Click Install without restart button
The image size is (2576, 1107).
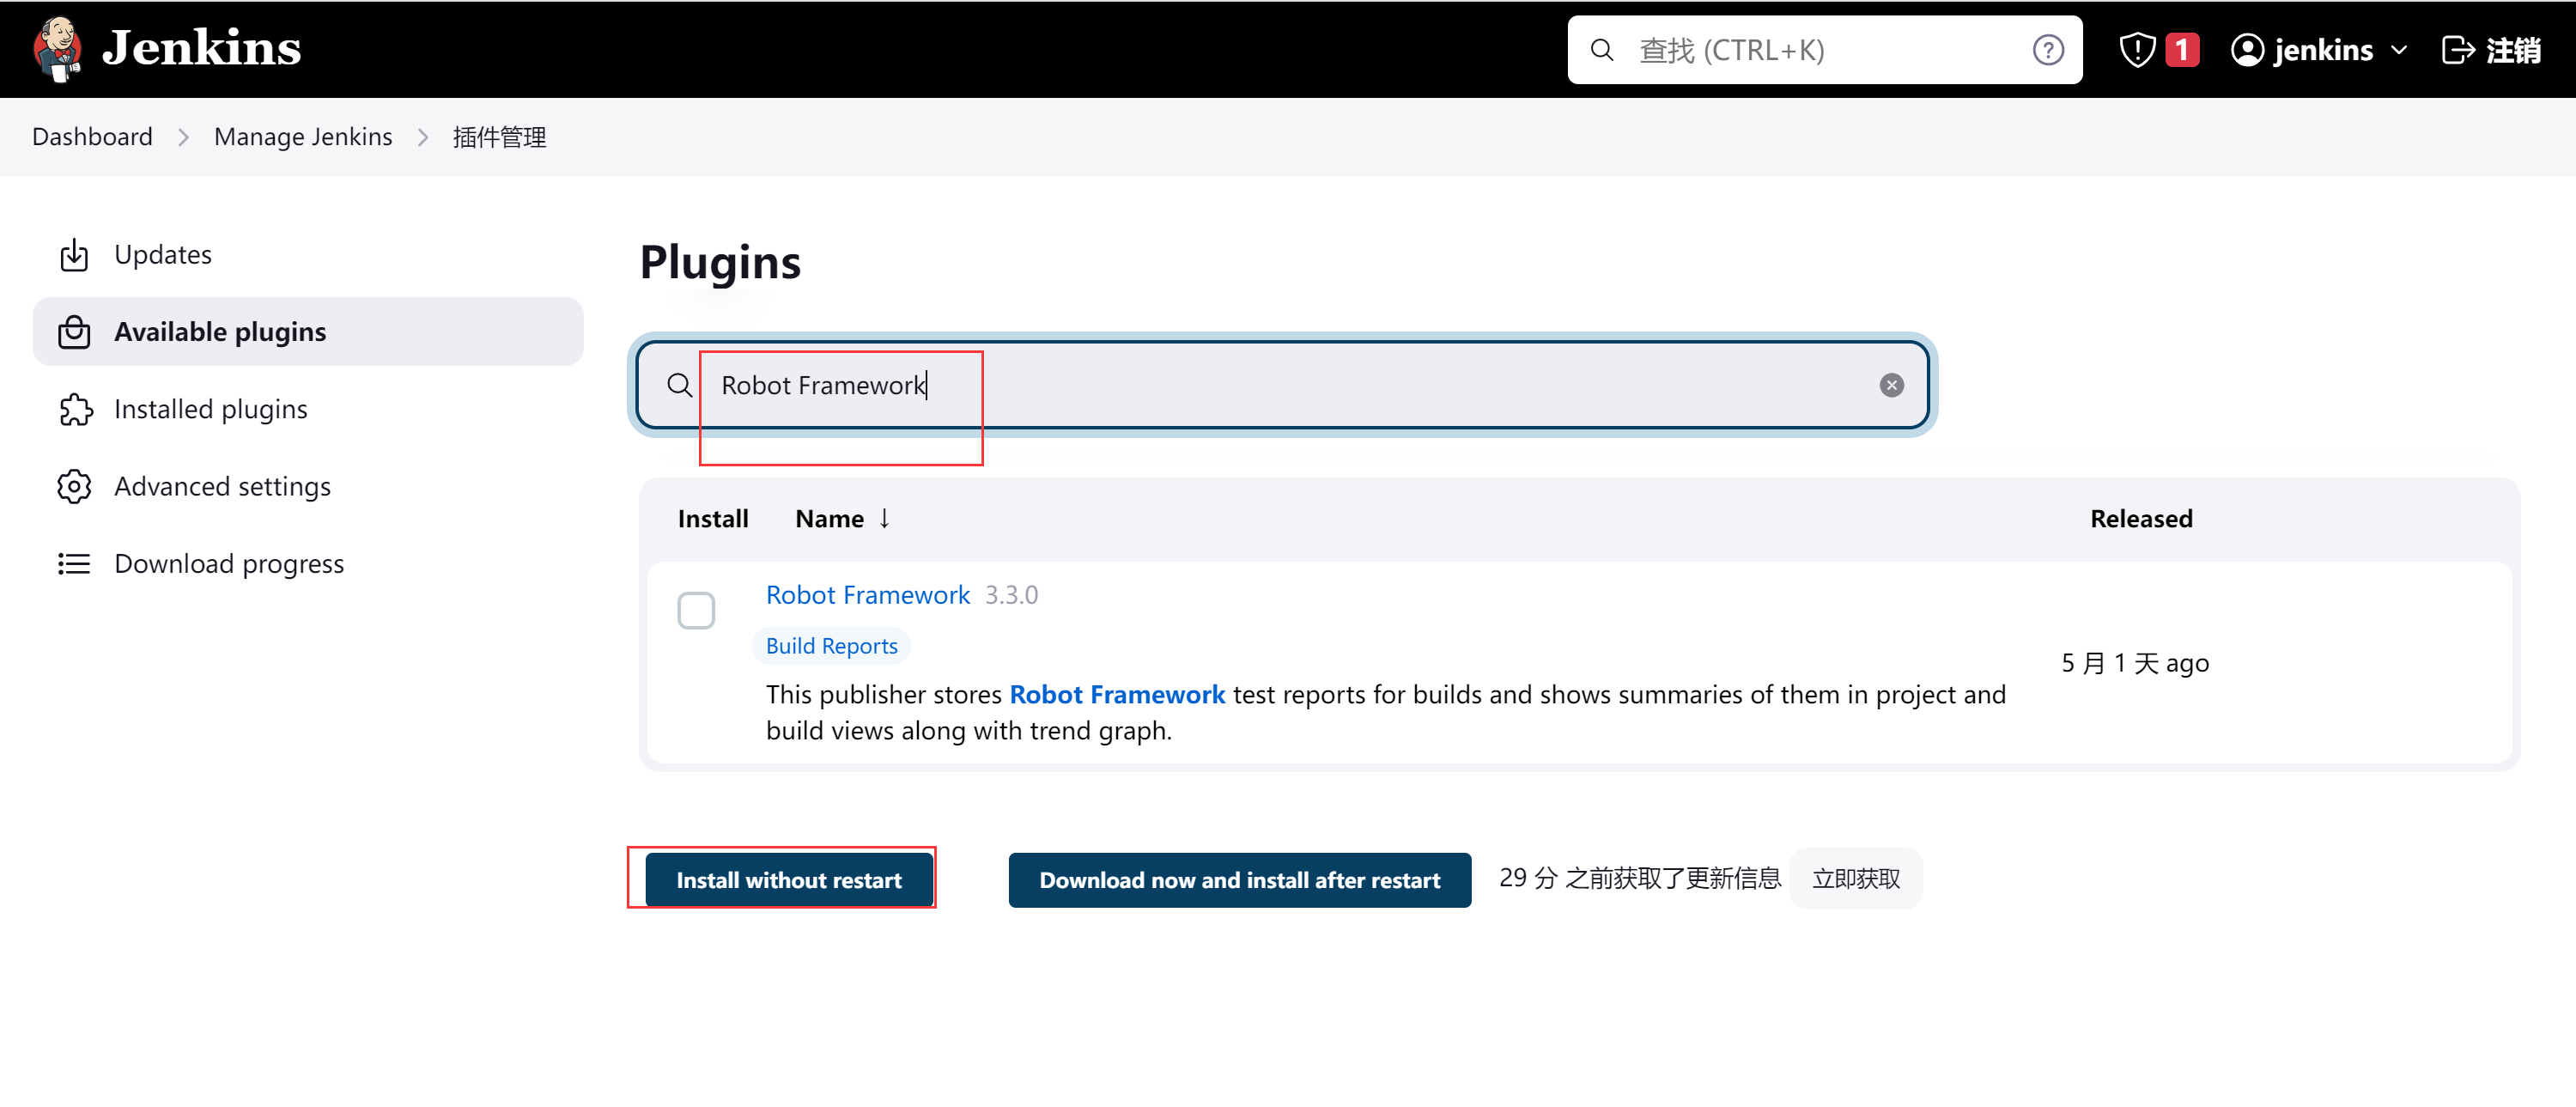(x=788, y=880)
